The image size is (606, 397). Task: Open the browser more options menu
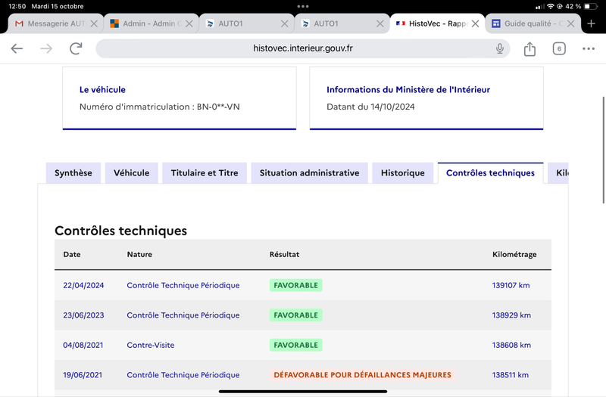[x=589, y=48]
